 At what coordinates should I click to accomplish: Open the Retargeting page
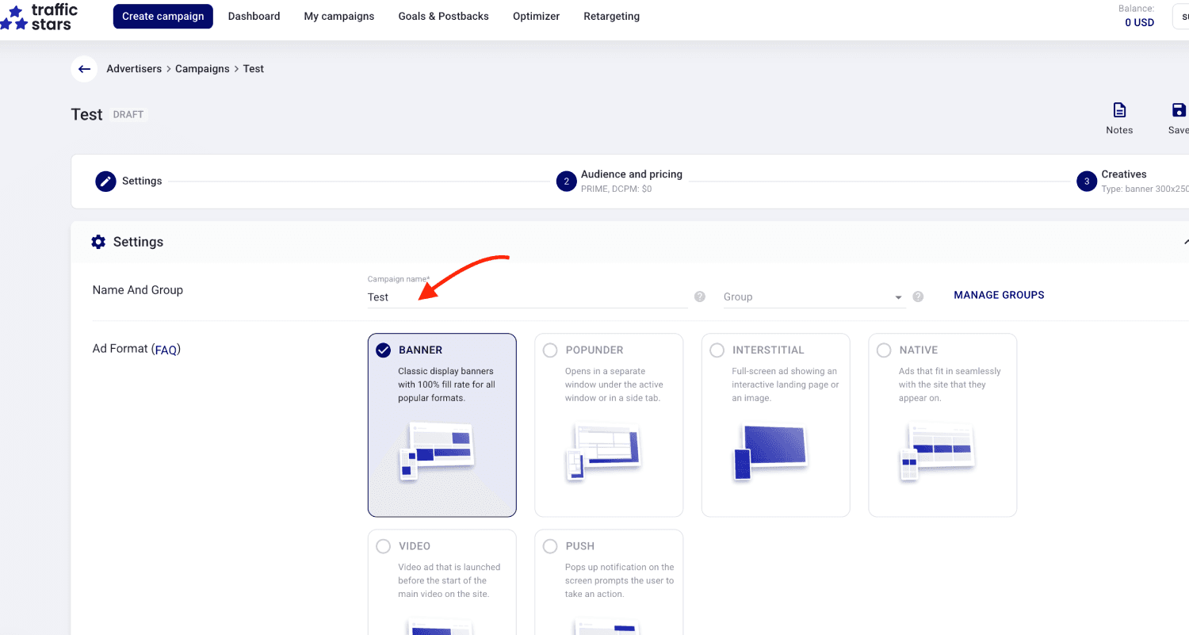point(611,16)
